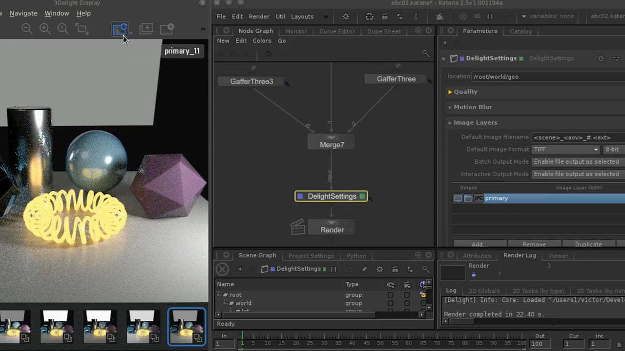
Task: Click the add image layer icon
Action: coord(146,29)
